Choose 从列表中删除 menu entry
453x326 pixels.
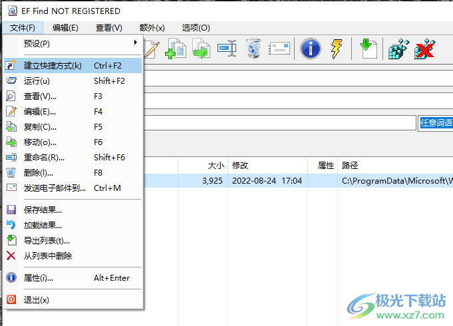pos(73,255)
